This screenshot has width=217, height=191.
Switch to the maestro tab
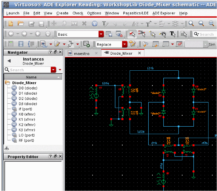[x=82, y=53]
